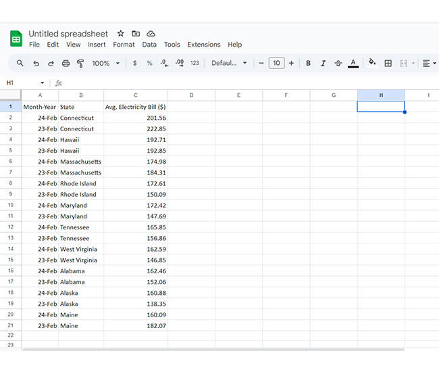Select the cell with value 222.85

tap(136, 129)
